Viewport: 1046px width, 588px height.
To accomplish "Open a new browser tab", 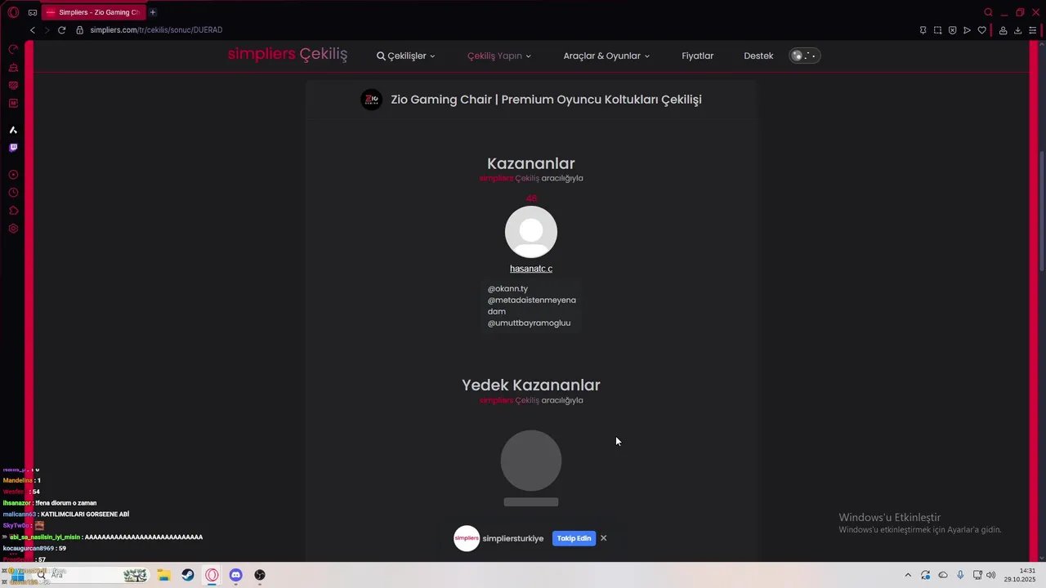I will tap(153, 12).
